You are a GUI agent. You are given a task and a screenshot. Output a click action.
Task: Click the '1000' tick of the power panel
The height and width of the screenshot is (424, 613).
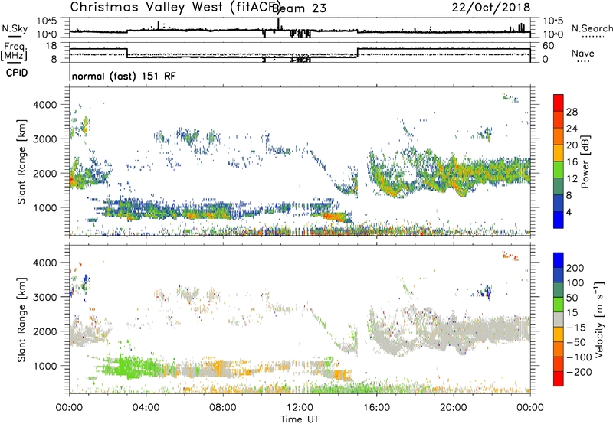[x=45, y=207]
